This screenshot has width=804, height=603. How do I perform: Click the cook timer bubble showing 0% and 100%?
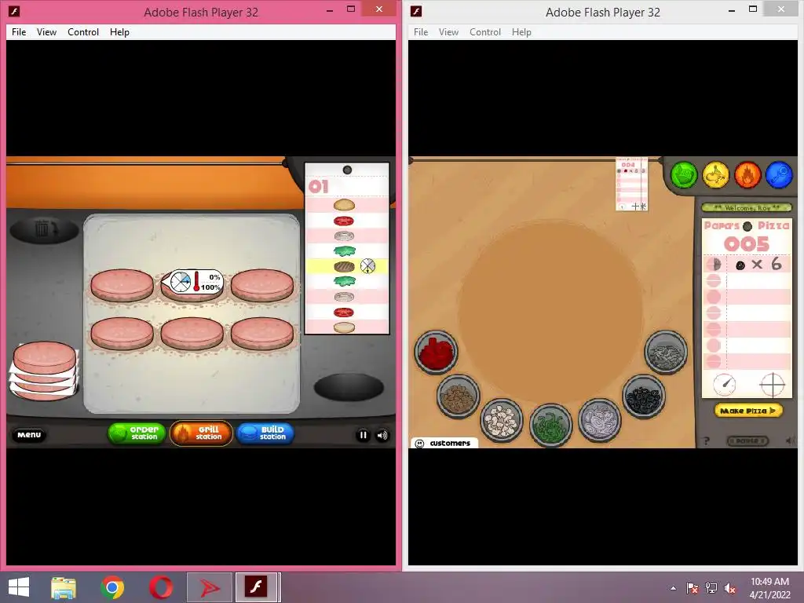click(x=194, y=282)
